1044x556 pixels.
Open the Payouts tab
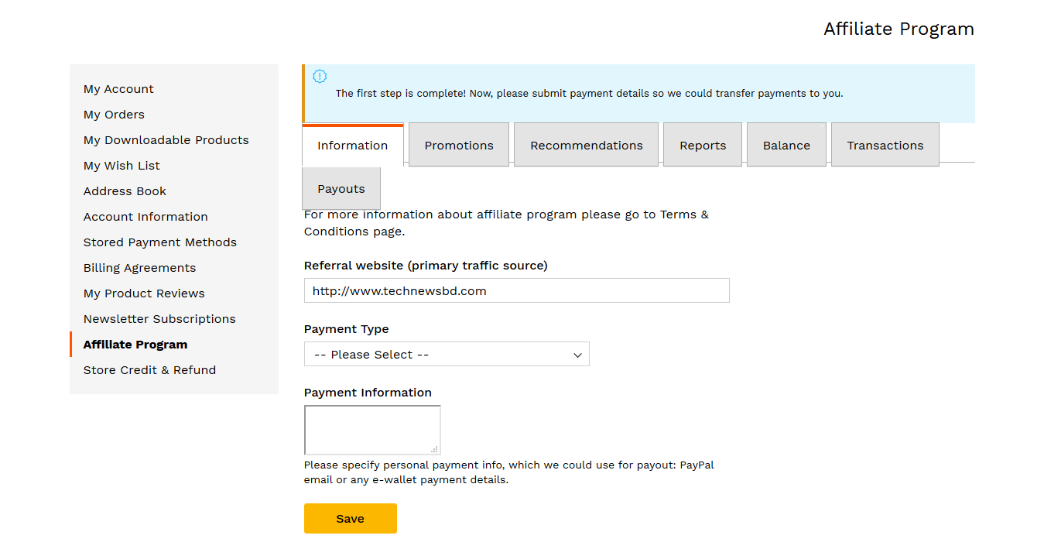click(341, 189)
